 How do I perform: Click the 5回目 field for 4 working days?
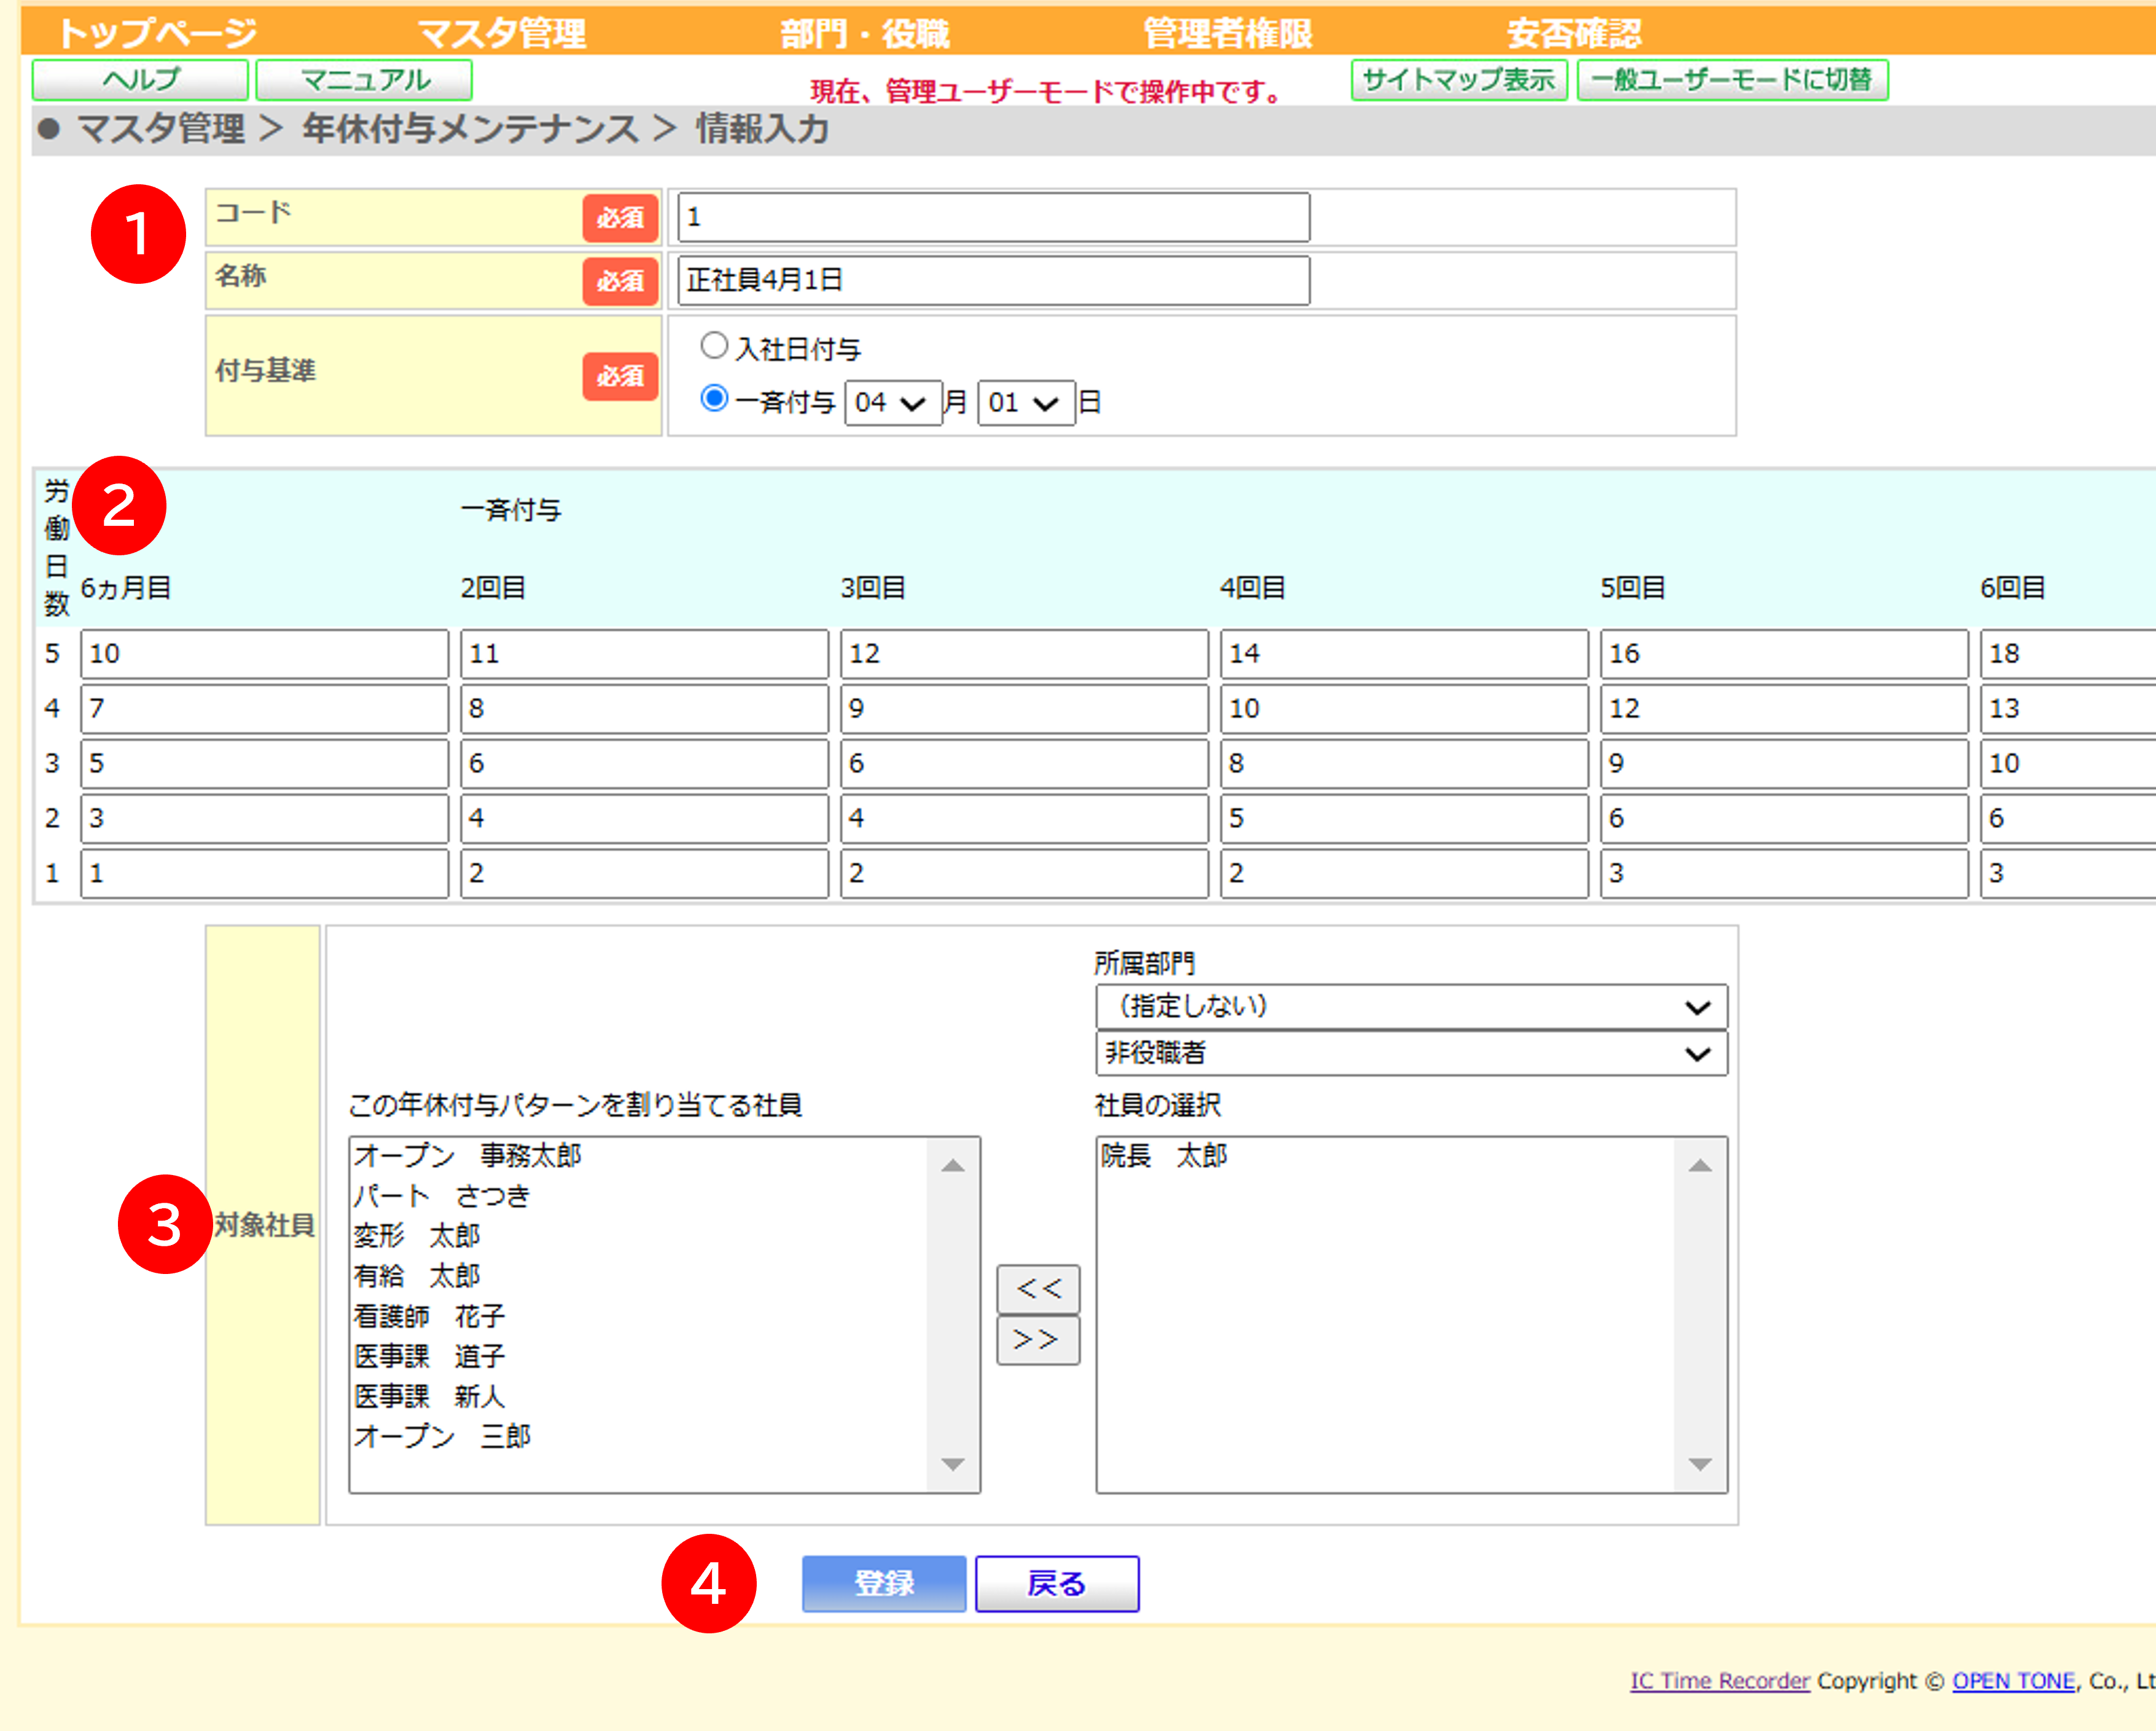point(1784,709)
